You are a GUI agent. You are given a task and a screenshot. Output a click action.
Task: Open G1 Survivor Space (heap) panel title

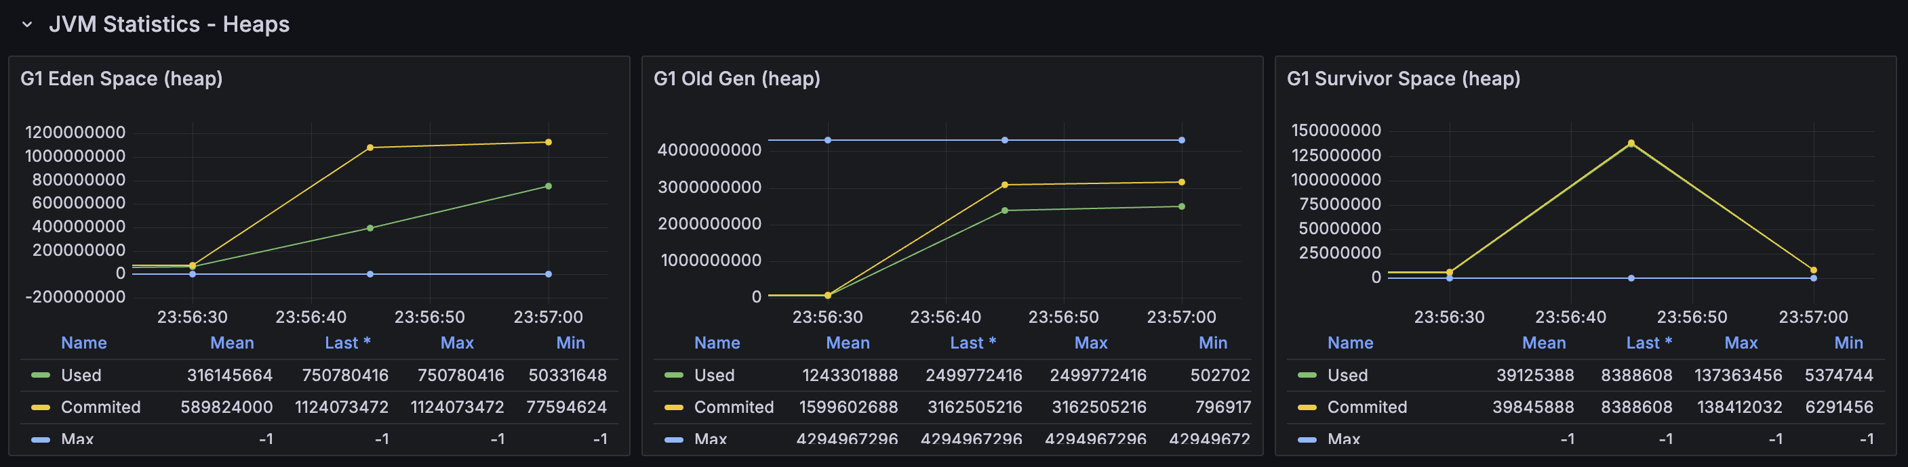1404,79
